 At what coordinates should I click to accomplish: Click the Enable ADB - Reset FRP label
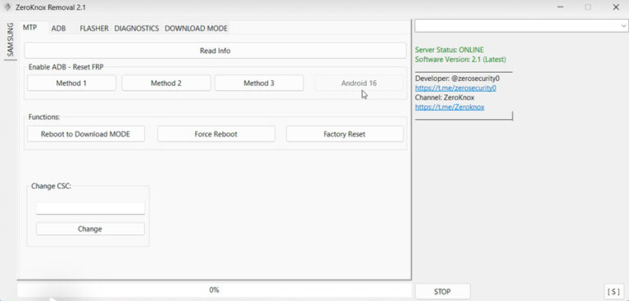[66, 67]
